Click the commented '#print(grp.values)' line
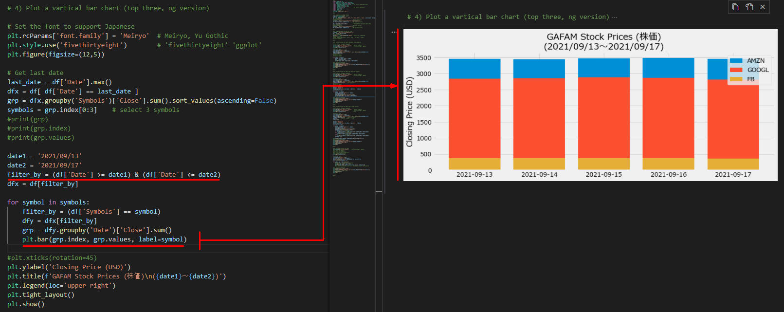Screen dimensions: 784x312 tap(41, 138)
